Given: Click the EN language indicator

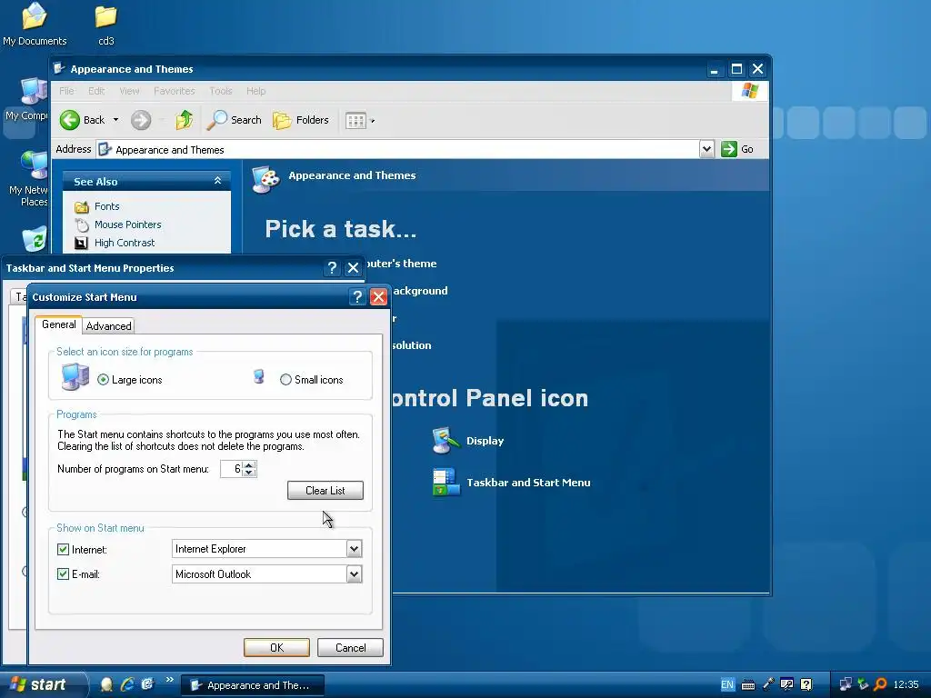Looking at the screenshot, I should click(727, 684).
